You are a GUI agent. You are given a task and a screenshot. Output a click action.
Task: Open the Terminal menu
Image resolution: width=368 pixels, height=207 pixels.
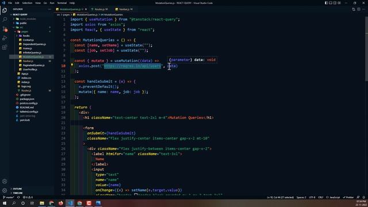(62, 3)
